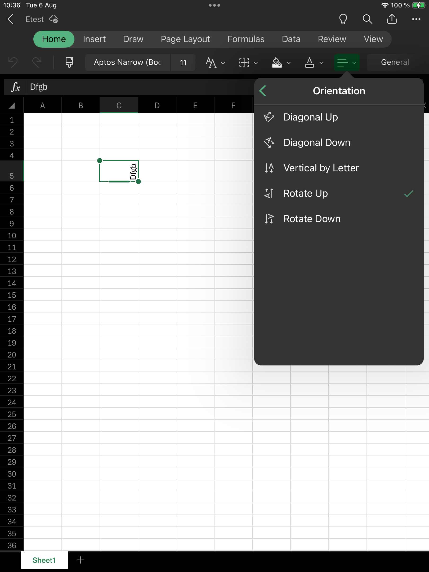Image resolution: width=429 pixels, height=572 pixels.
Task: Select column E header
Action: click(x=195, y=105)
